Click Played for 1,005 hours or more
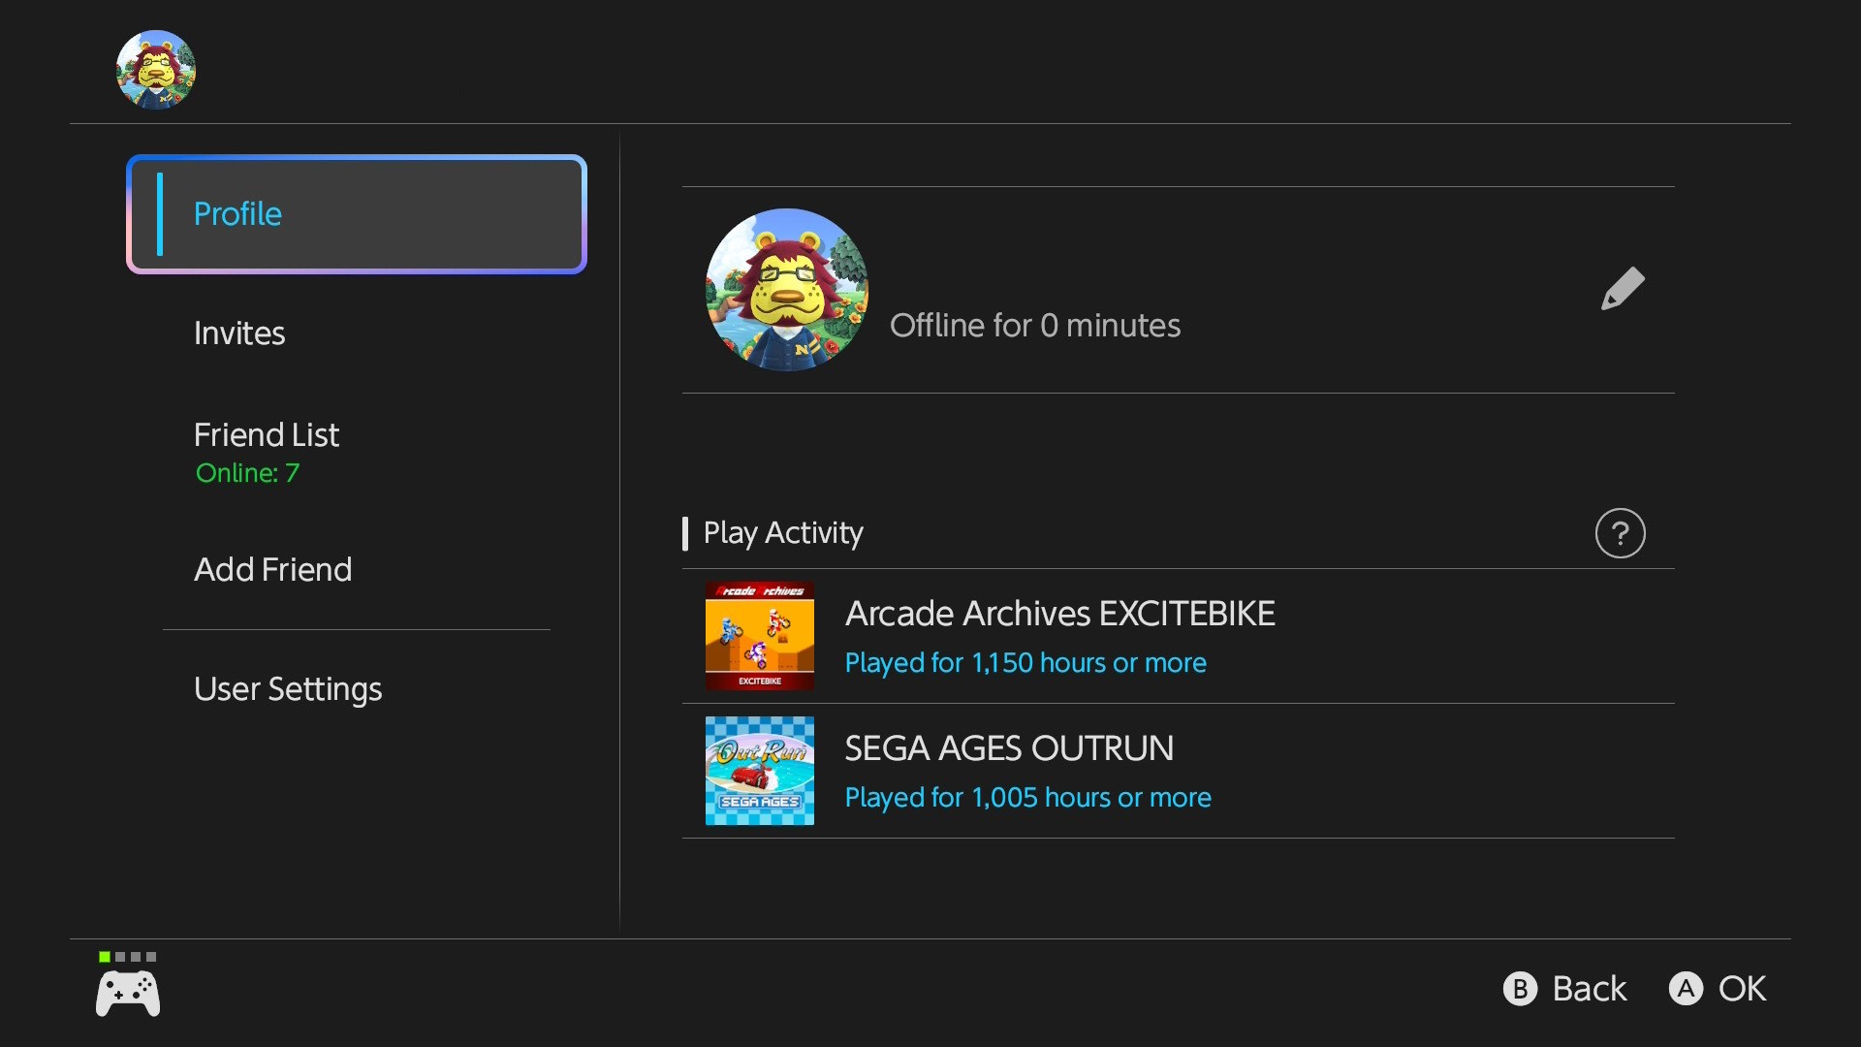The height and width of the screenshot is (1047, 1861). pos(1027,798)
